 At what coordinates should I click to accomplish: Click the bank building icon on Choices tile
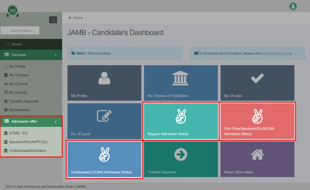pyautogui.click(x=180, y=78)
